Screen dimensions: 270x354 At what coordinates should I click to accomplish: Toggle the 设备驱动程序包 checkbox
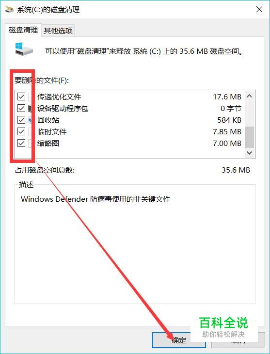point(21,108)
